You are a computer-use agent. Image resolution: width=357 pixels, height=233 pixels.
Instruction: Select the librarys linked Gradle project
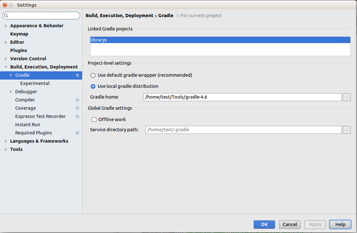(220, 40)
